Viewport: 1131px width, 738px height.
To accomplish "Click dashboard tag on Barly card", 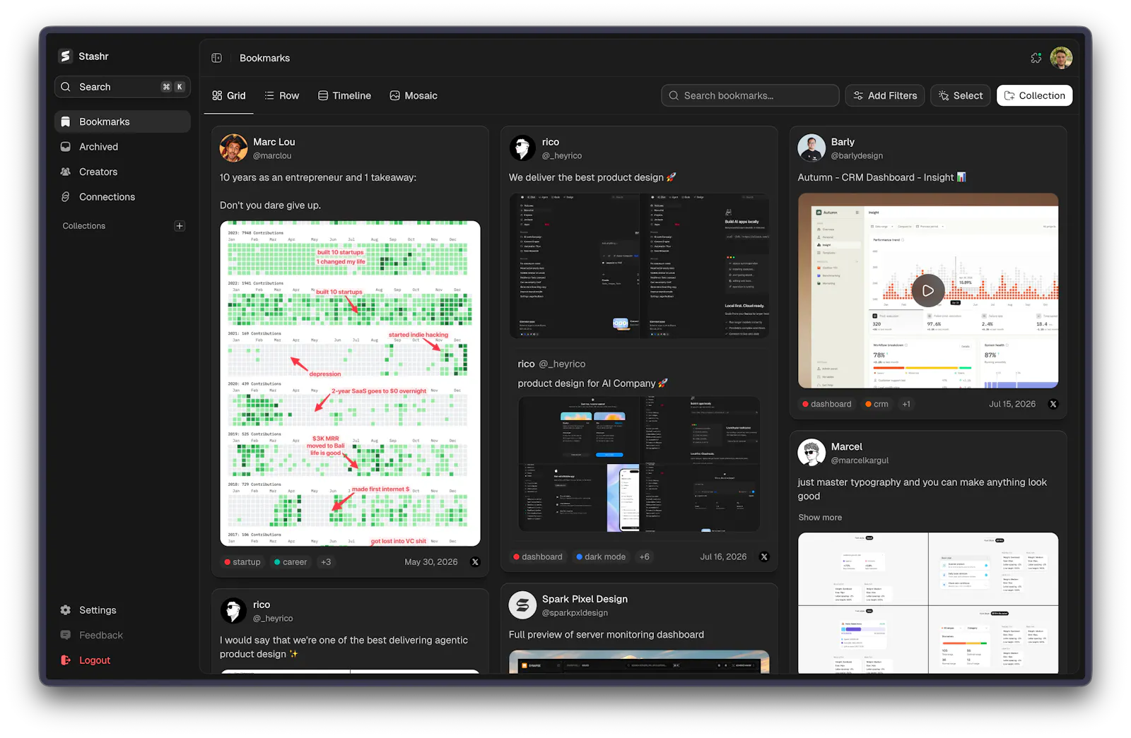I will 827,404.
